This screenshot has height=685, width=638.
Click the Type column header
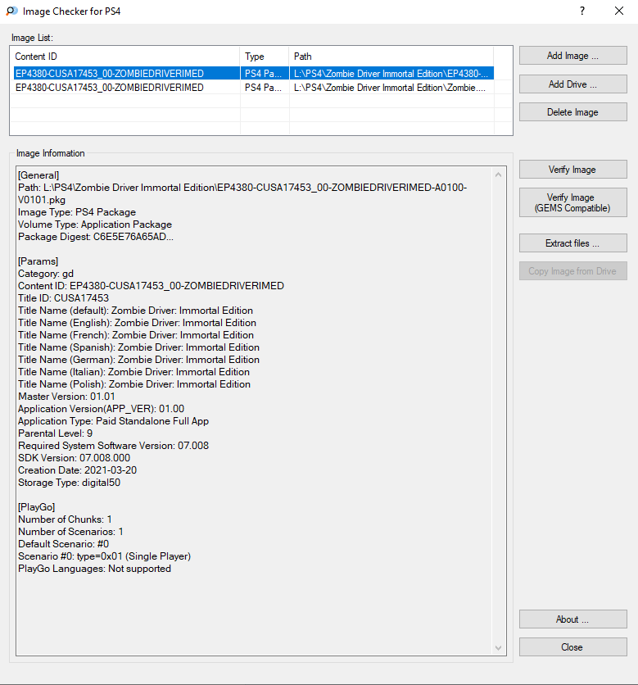pyautogui.click(x=265, y=57)
